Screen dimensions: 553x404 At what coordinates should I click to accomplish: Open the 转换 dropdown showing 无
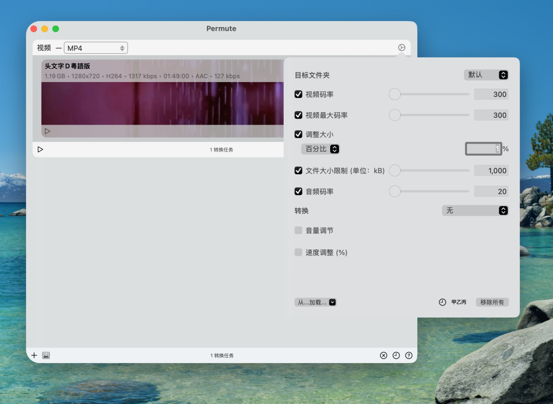pos(475,210)
